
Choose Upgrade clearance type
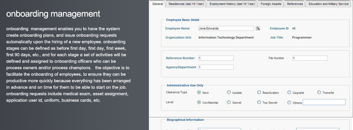[289, 92]
